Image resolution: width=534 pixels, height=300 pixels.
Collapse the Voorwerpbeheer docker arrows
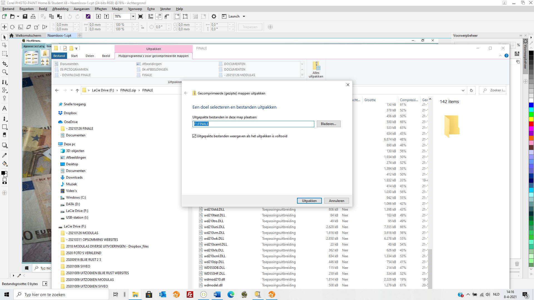[521, 36]
